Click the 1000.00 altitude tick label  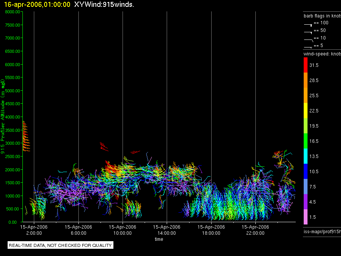pyautogui.click(x=13, y=196)
